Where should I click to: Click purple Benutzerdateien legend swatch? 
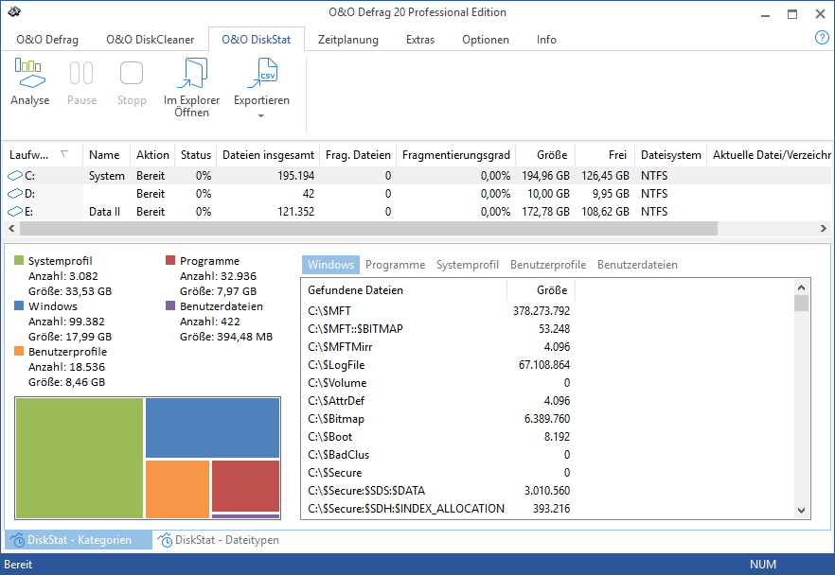(170, 305)
